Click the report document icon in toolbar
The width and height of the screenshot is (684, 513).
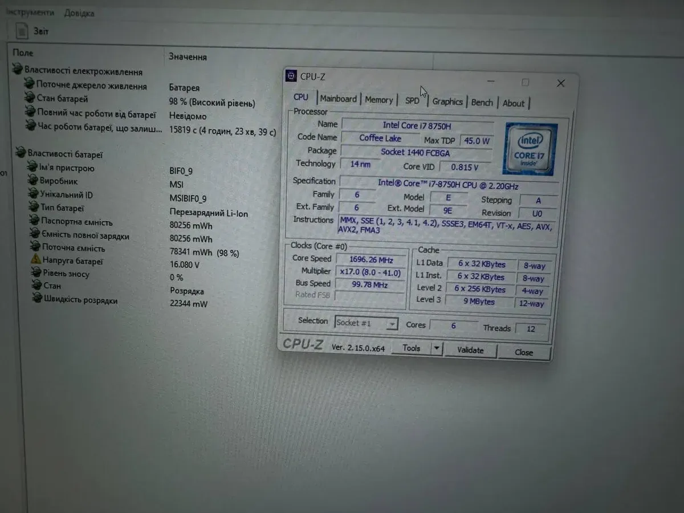tap(21, 31)
